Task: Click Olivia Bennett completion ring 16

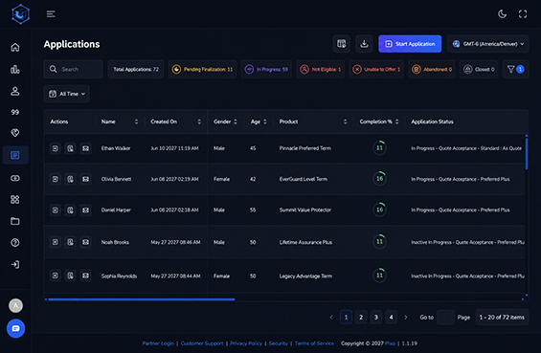Action: tap(379, 179)
